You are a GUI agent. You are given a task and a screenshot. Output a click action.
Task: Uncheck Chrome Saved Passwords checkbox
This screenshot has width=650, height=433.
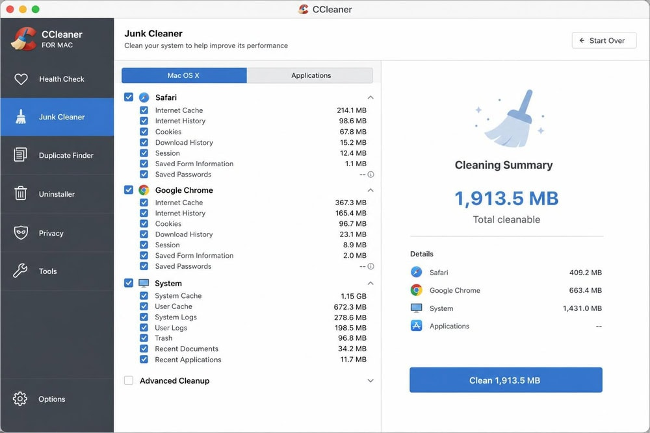click(144, 266)
